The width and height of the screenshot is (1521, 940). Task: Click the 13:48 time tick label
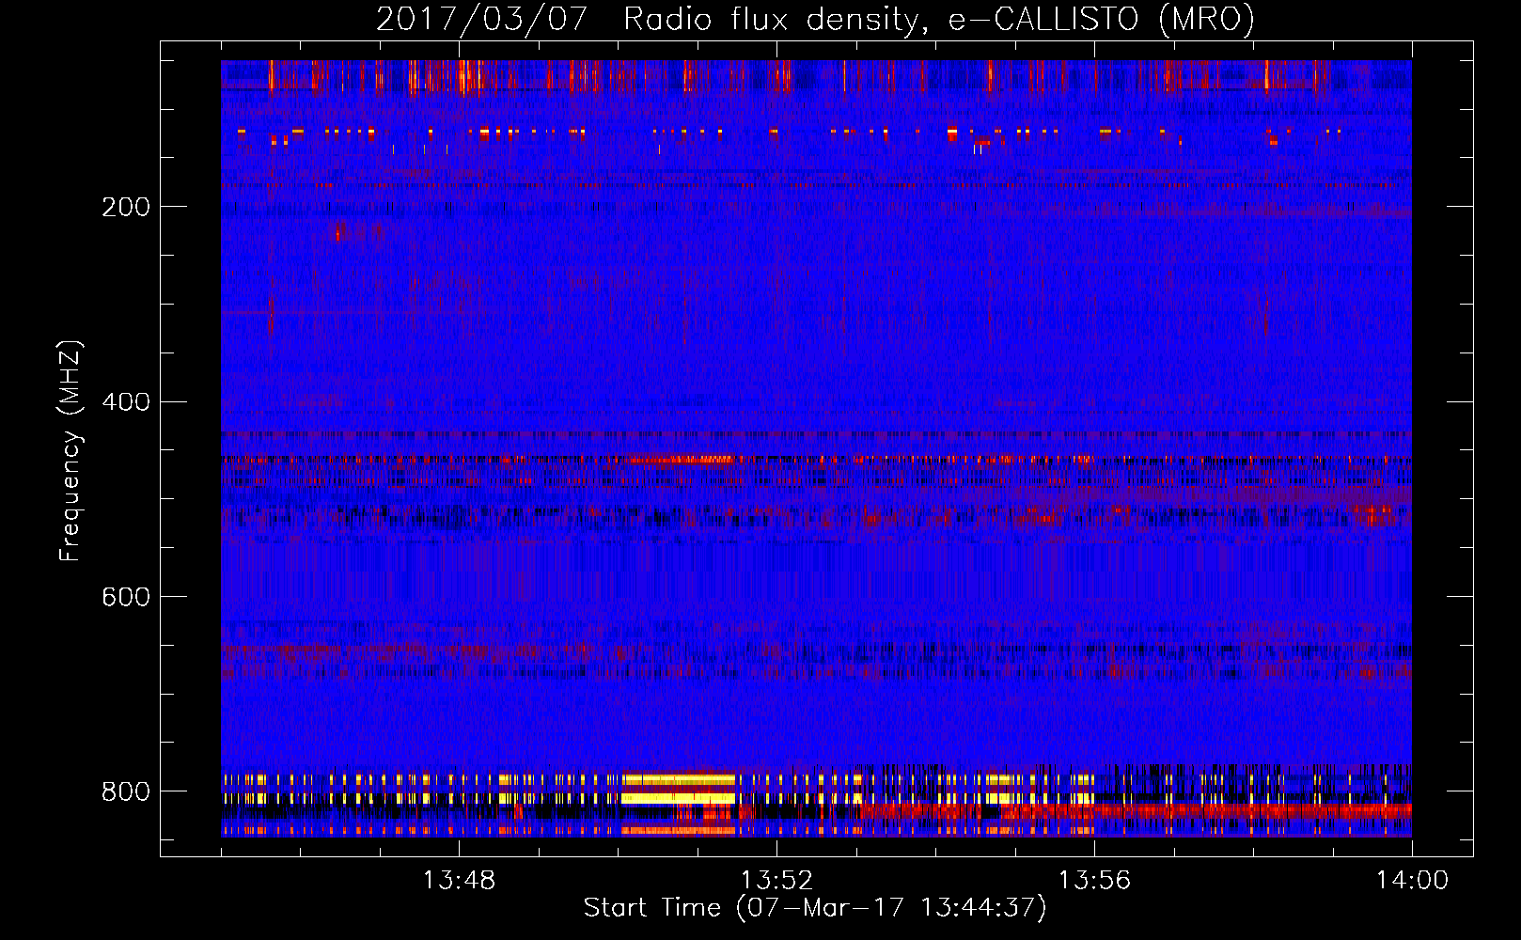[x=459, y=881]
